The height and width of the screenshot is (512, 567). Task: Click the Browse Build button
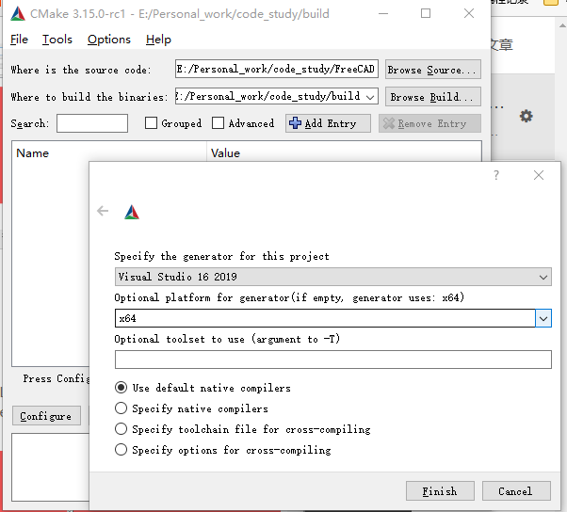tap(433, 97)
